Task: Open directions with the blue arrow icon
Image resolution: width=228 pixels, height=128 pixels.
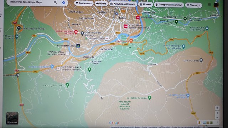Action: tap(63, 2)
